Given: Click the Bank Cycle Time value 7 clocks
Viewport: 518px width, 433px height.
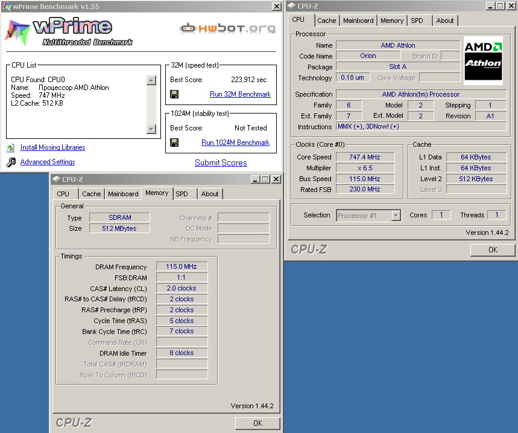Looking at the screenshot, I should tap(182, 332).
